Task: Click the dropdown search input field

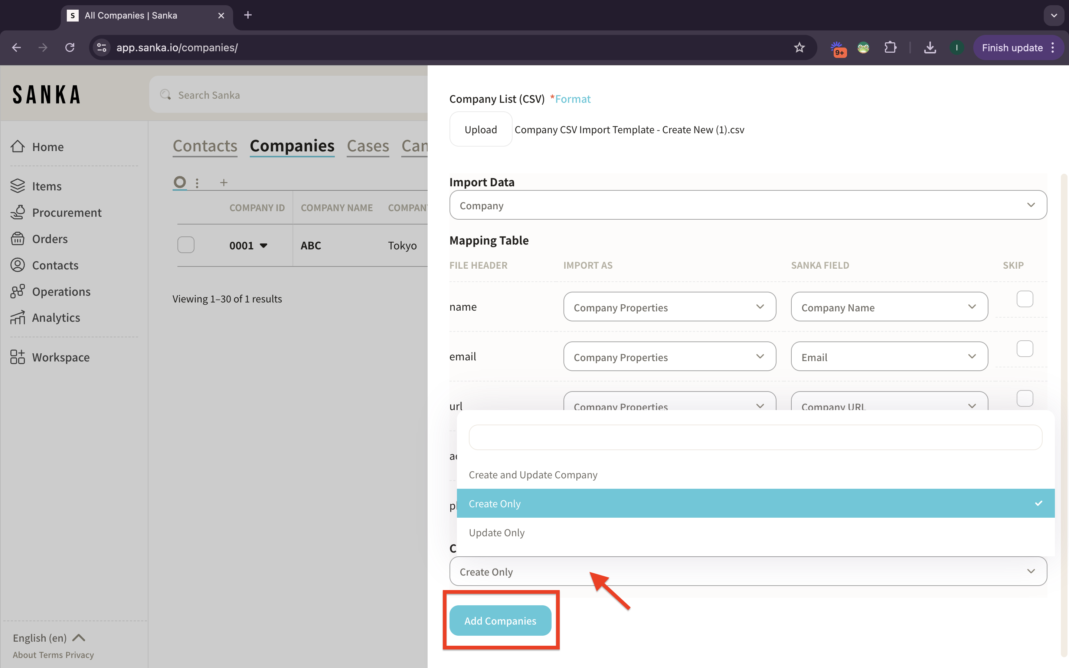Action: pos(755,438)
